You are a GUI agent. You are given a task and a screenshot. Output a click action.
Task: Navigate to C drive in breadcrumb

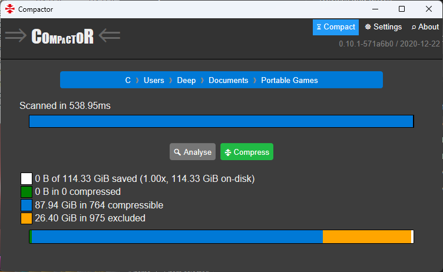tap(128, 80)
